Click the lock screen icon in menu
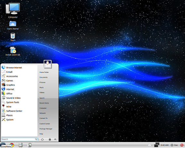Image resolution: width=185 pixels, height=148 pixels. 50,139
